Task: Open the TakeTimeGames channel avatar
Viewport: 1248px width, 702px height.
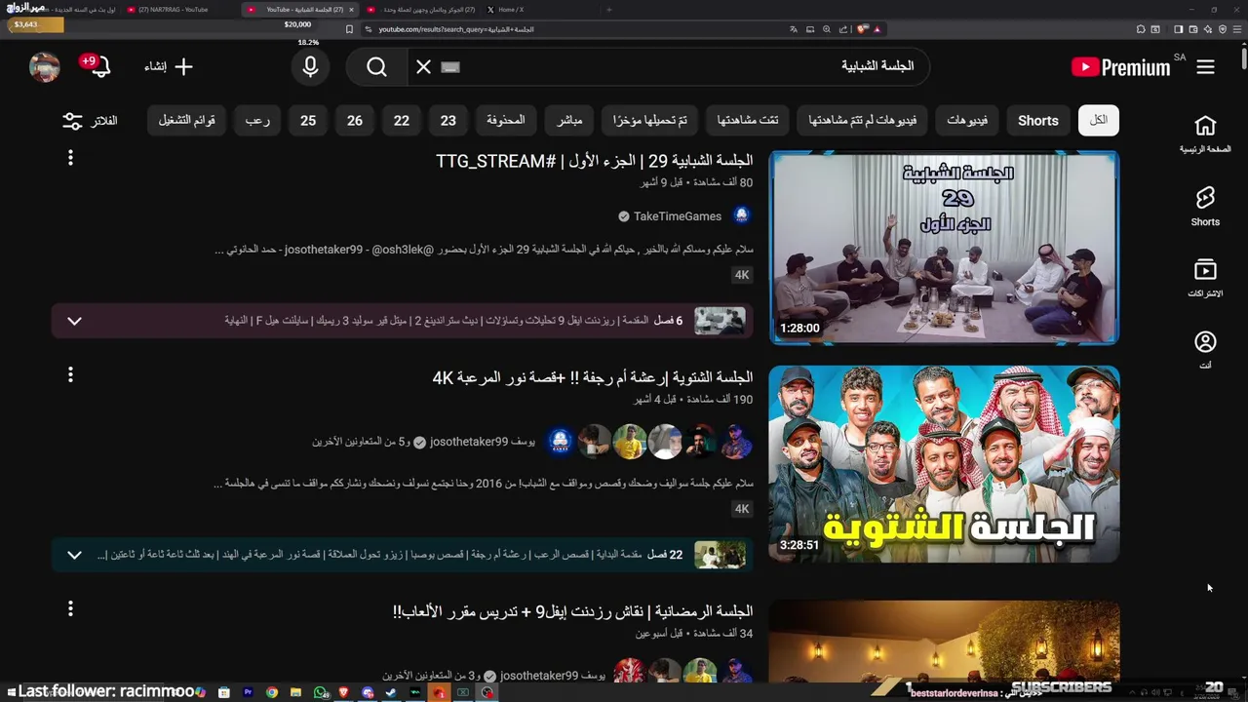Action: tap(742, 215)
